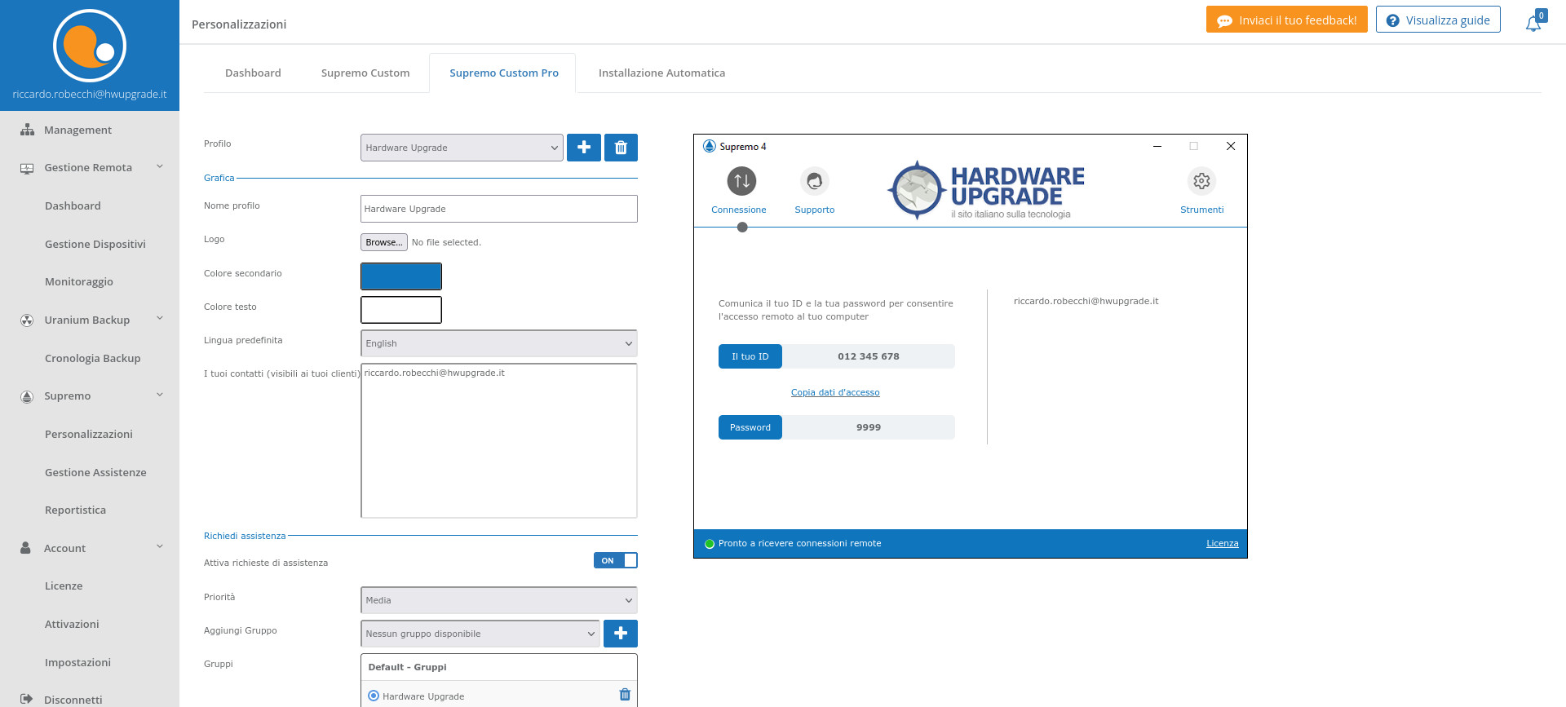The width and height of the screenshot is (1566, 707).
Task: Open Licenze in sidebar
Action: click(x=64, y=585)
